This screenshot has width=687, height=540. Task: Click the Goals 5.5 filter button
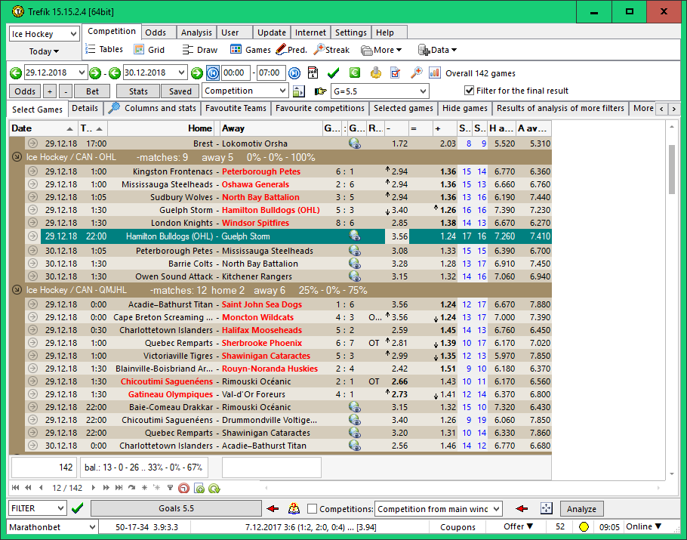coord(176,508)
